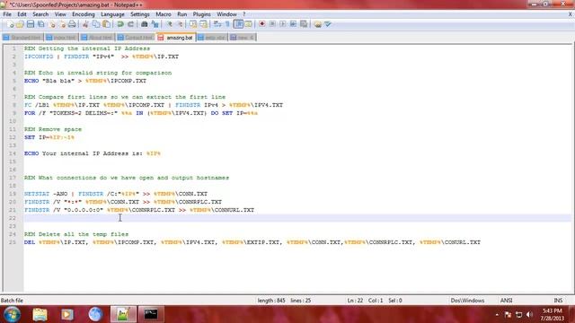
Task: Open the Encoding menu
Action: click(x=84, y=14)
